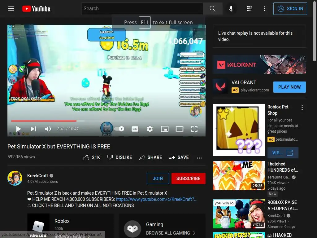Viewport: 317px width, 238px height.
Task: Switch to theater mode
Action: (x=179, y=129)
